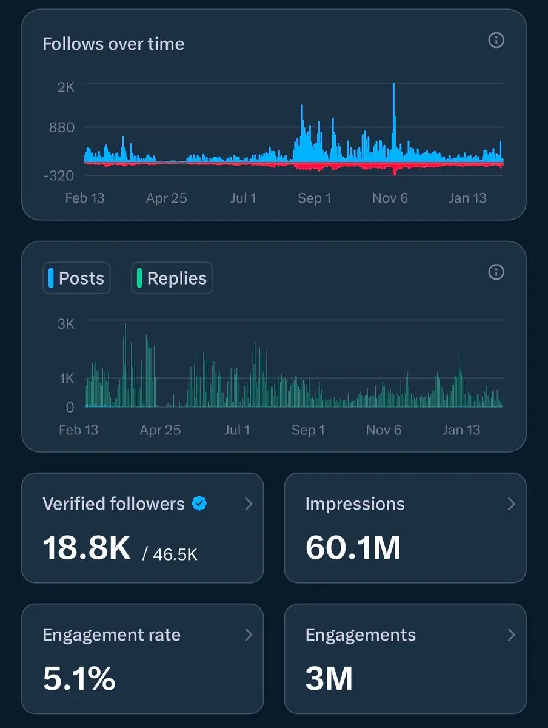The height and width of the screenshot is (728, 548).
Task: Click the blue verified badge icon
Action: (x=199, y=503)
